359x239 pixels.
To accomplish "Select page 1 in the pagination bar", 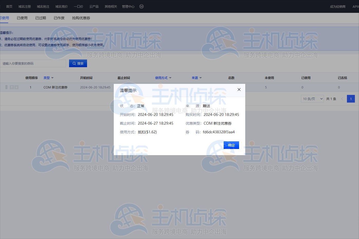I will coord(351,99).
